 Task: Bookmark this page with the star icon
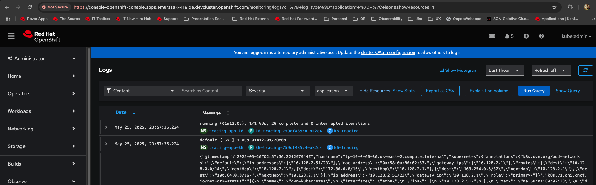point(554,7)
